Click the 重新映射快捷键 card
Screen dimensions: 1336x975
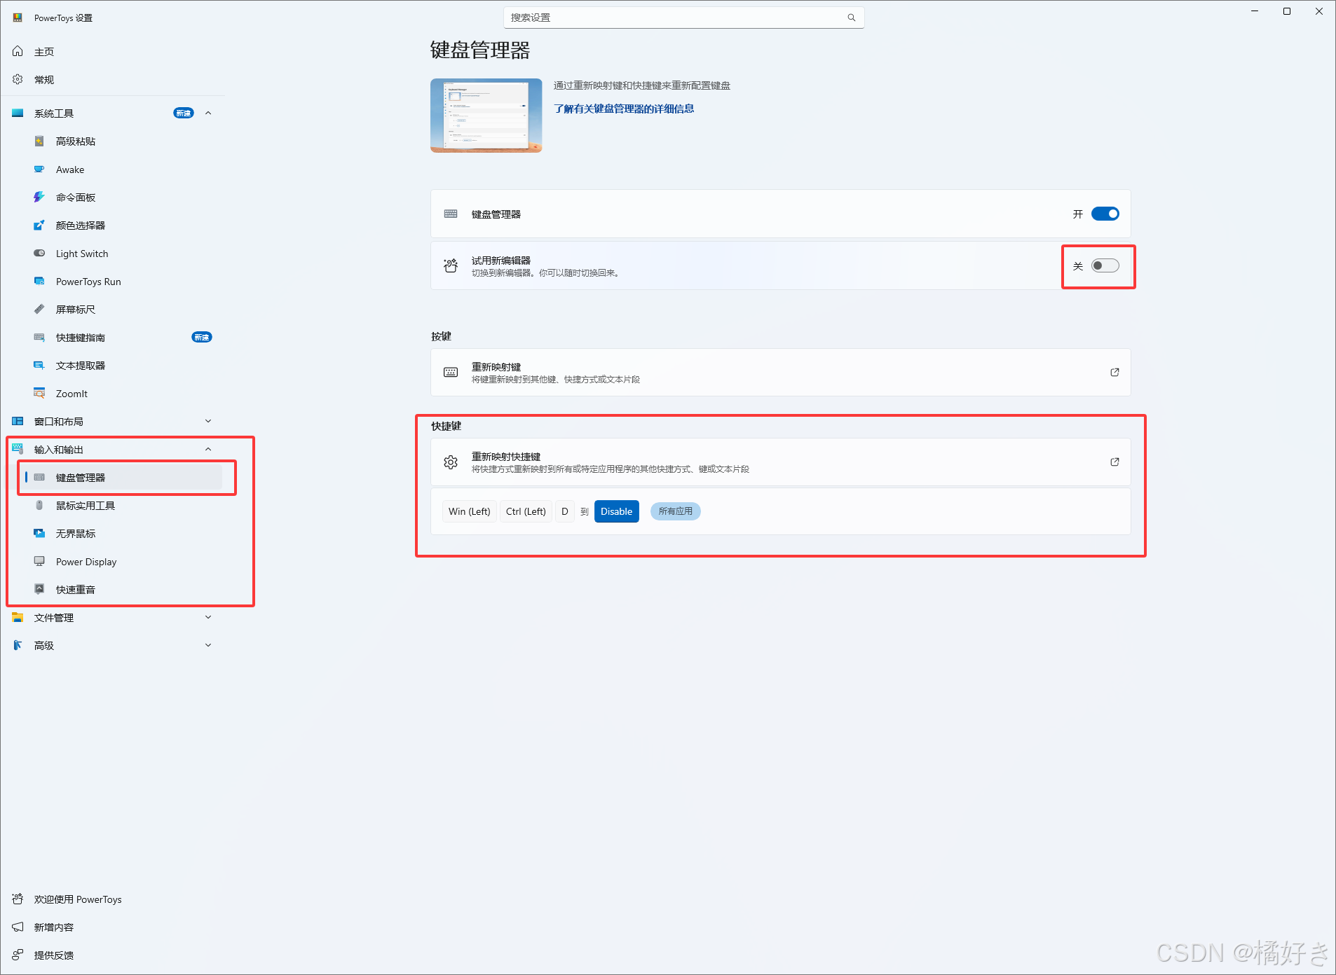[780, 462]
